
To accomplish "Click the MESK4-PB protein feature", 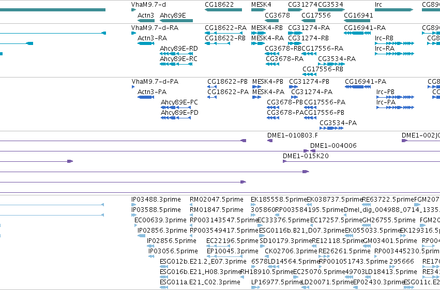I will click(257, 87).
